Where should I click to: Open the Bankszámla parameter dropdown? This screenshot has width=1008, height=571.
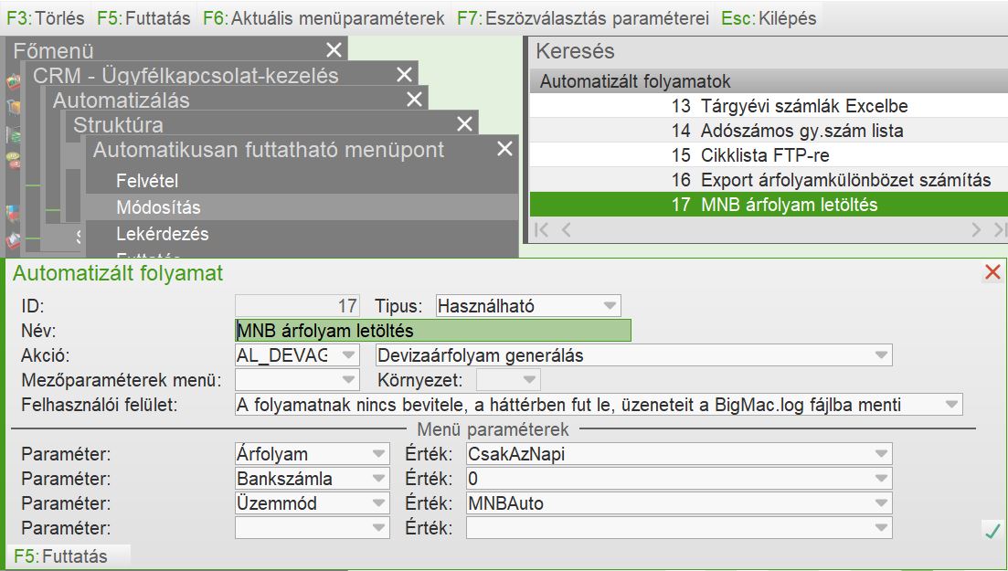pos(313,479)
